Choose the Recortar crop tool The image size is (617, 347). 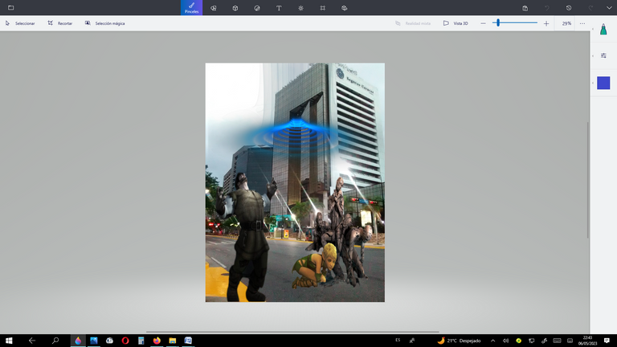point(60,23)
